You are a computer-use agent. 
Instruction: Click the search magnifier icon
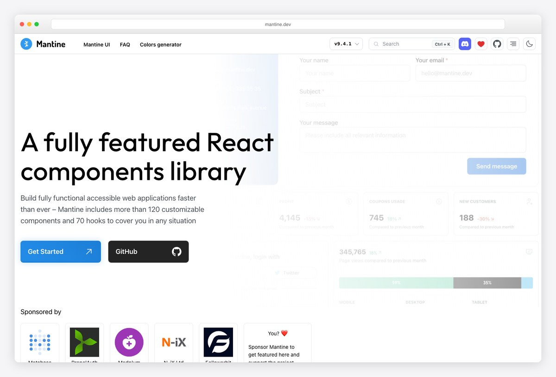coord(377,44)
